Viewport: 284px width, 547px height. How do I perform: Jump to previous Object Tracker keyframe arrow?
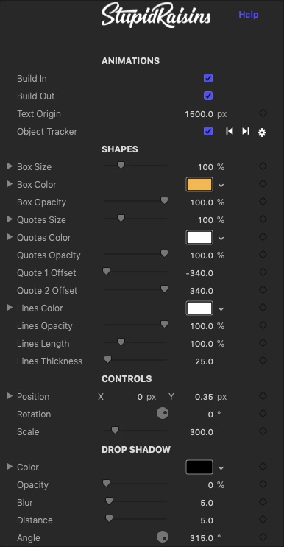(230, 131)
